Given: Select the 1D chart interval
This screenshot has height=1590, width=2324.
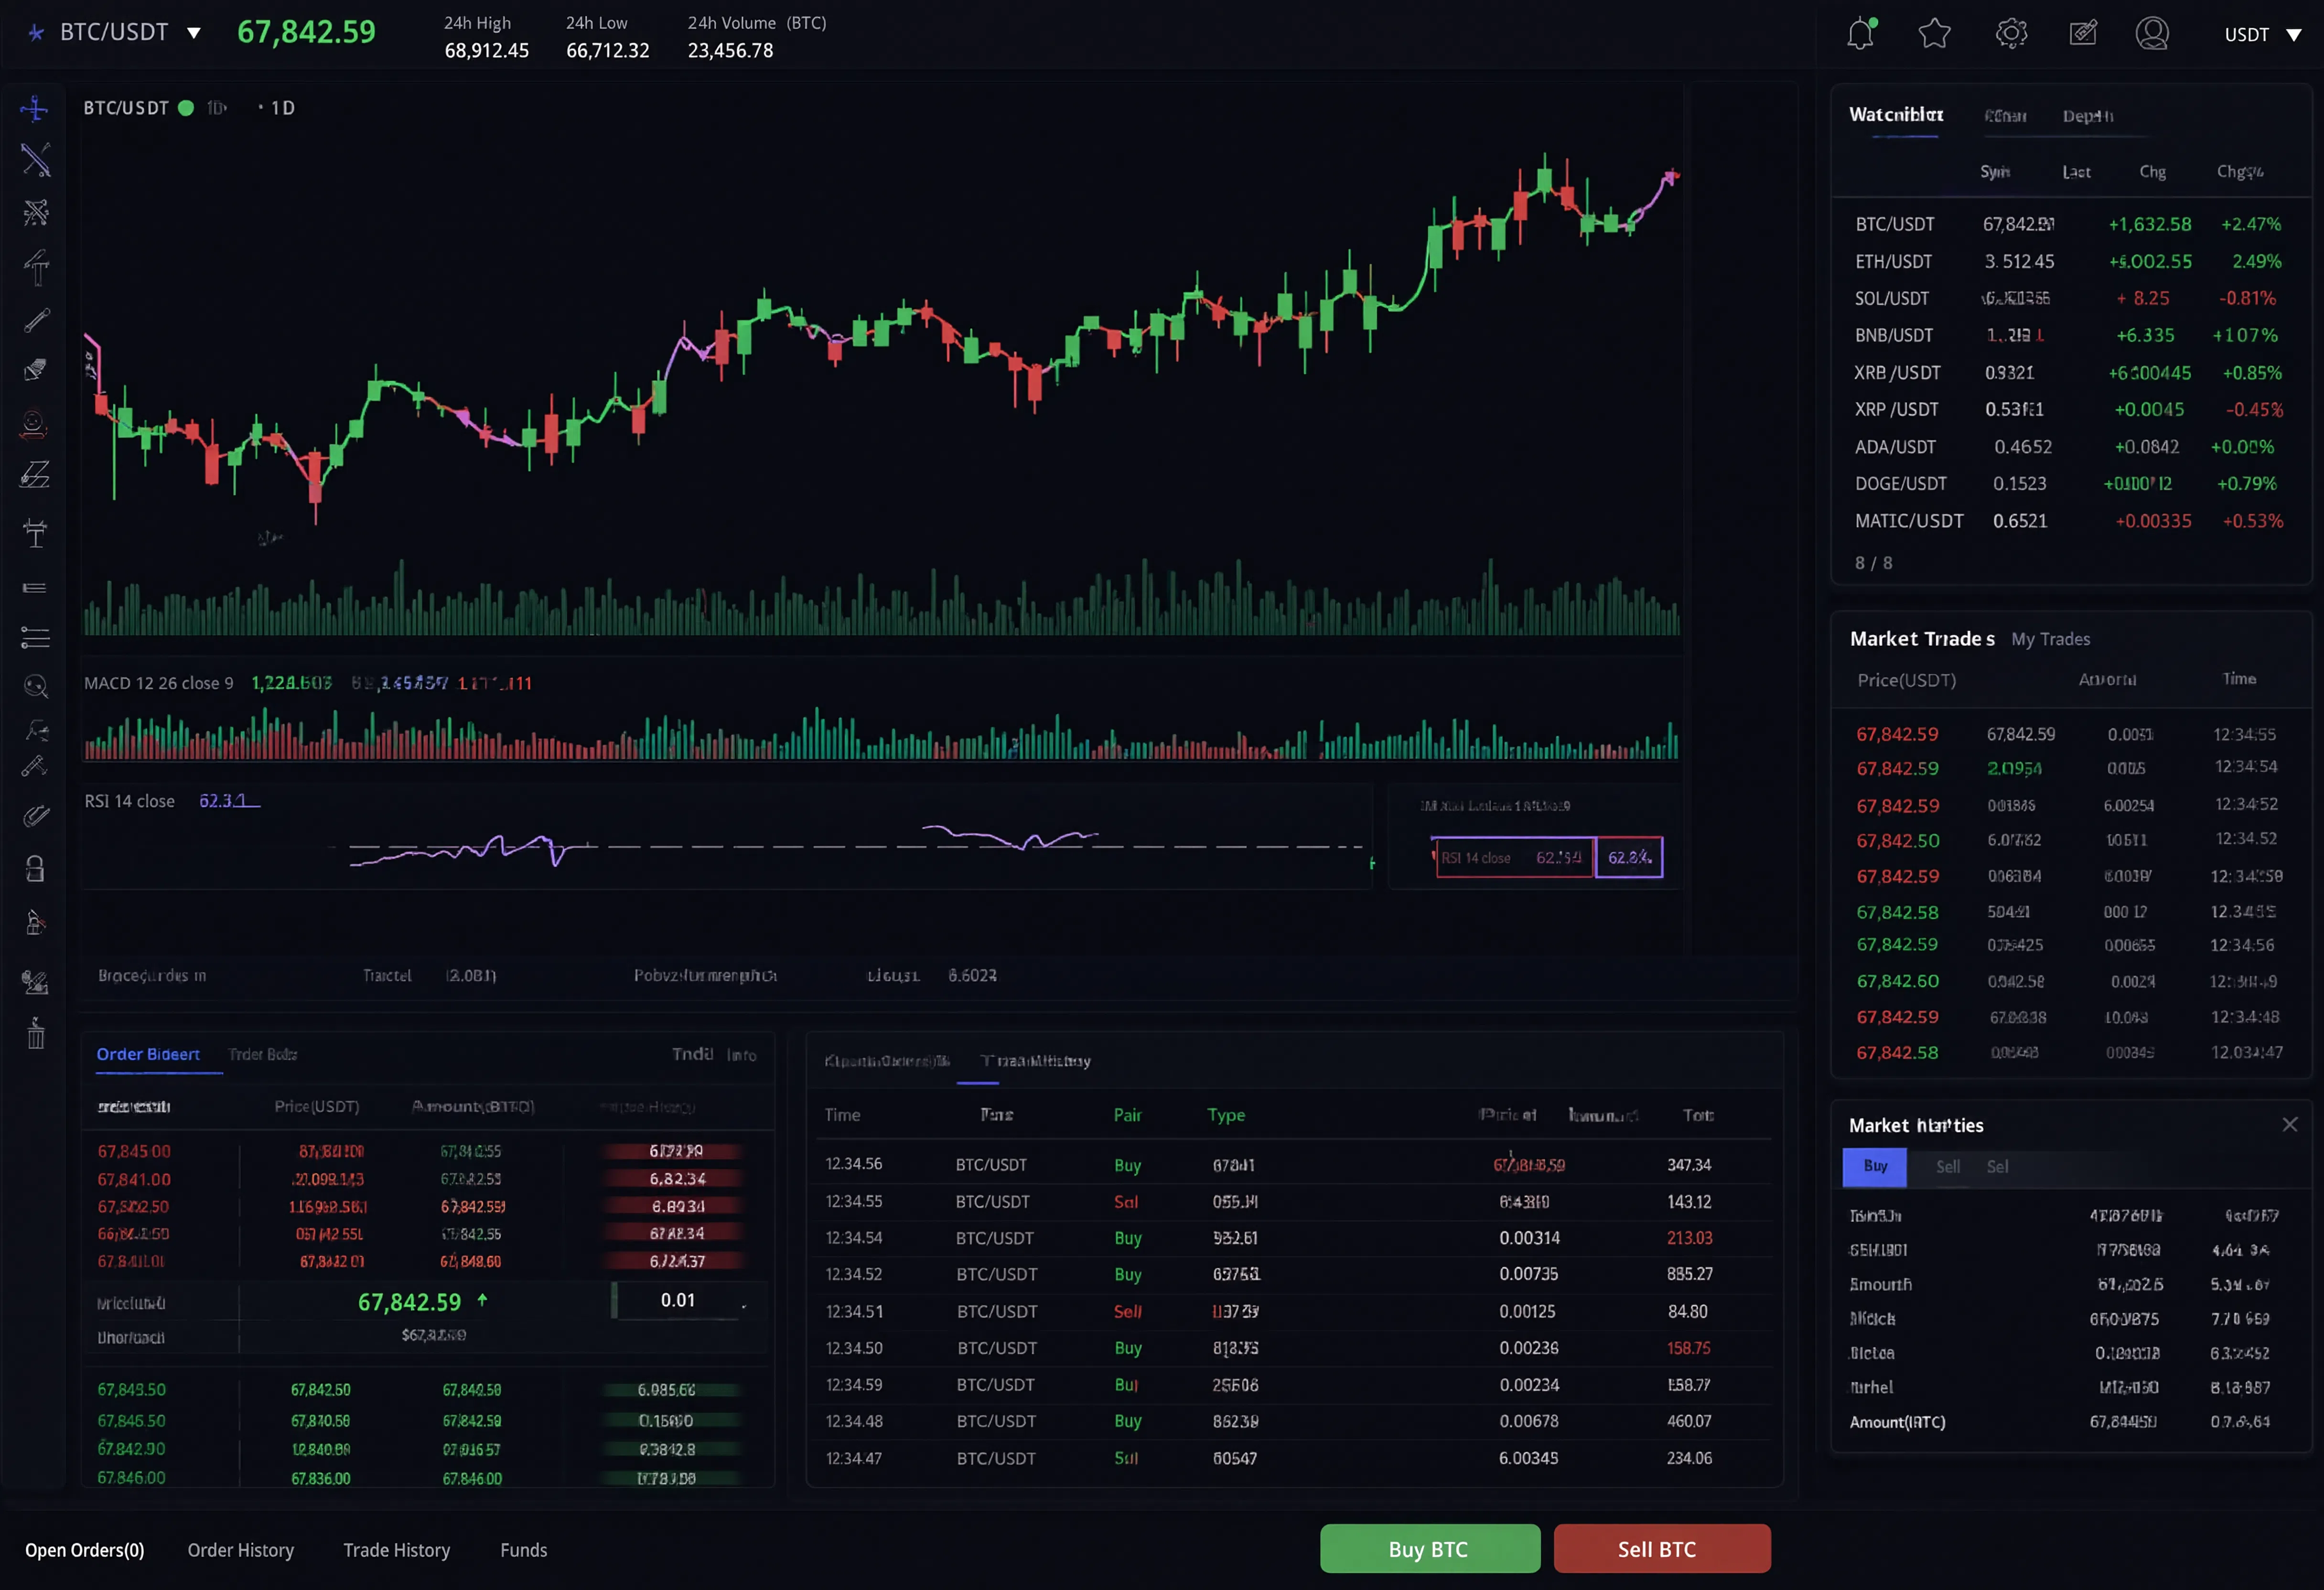Looking at the screenshot, I should pyautogui.click(x=283, y=108).
